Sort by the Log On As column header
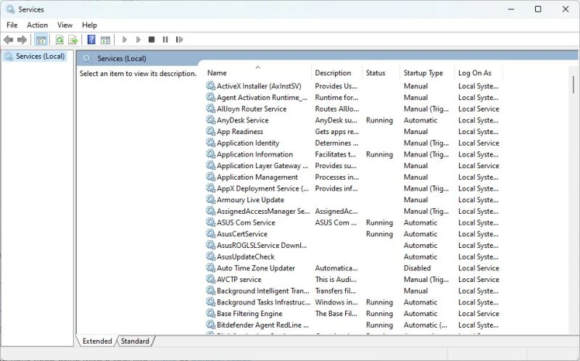Screen dimensions: 580x361 [x=478, y=73]
